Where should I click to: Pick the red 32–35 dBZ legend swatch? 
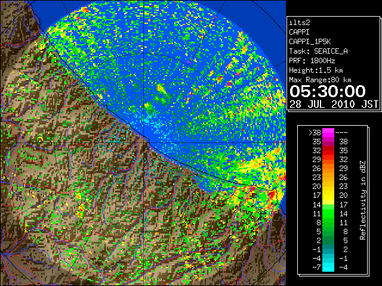328,151
